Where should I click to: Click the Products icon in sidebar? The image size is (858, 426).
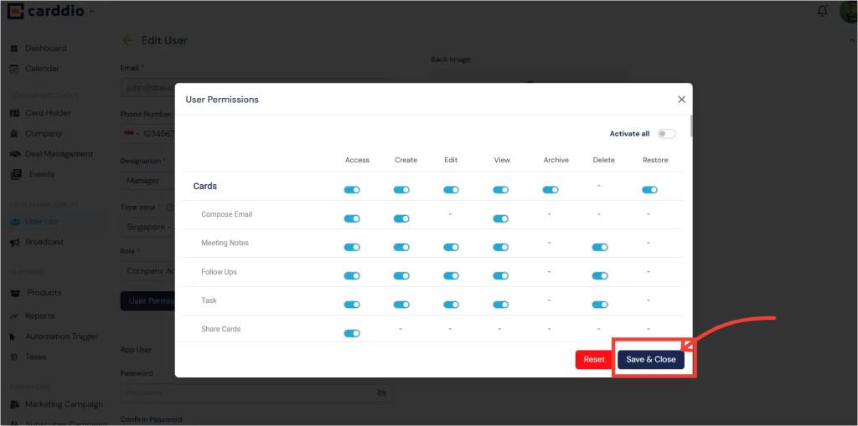pyautogui.click(x=15, y=293)
